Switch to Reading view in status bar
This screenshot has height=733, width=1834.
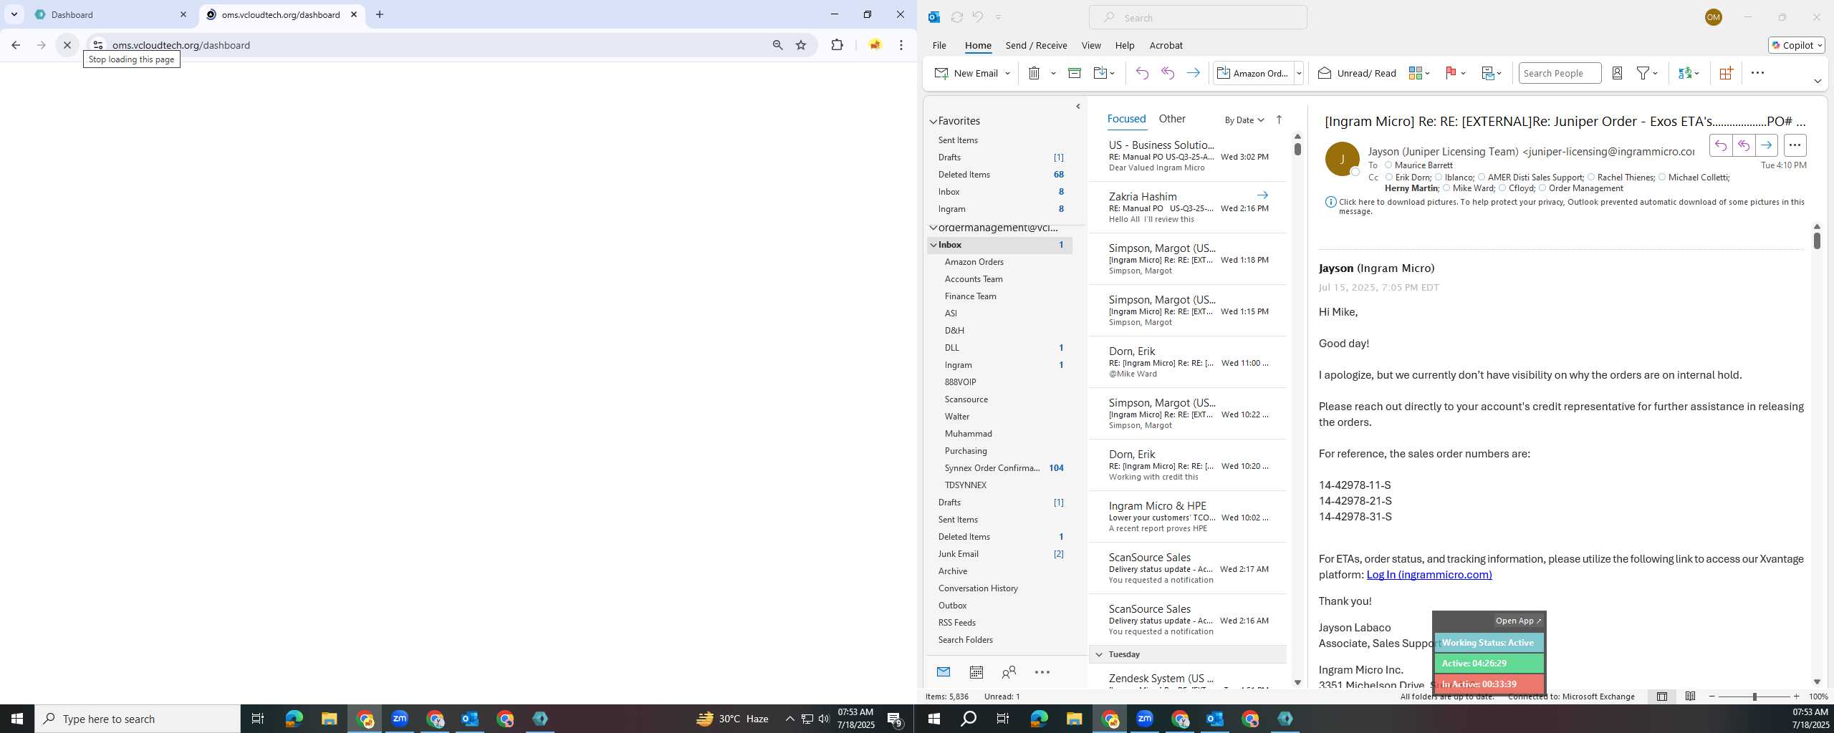pyautogui.click(x=1690, y=696)
